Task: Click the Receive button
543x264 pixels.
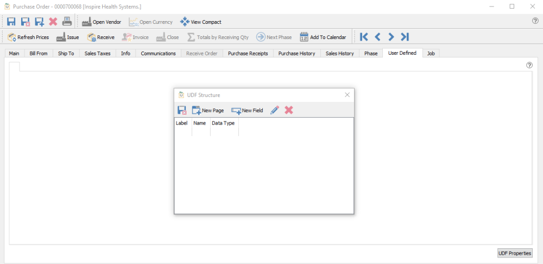Action: coord(101,37)
